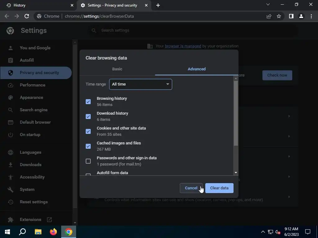Switch to the Basic tab
Screen dimensions: 318x238
click(117, 69)
